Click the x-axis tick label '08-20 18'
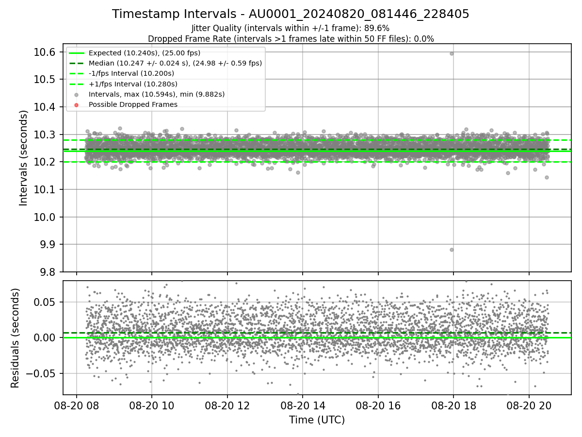Image resolution: width=582 pixels, height=437 pixels. click(453, 406)
